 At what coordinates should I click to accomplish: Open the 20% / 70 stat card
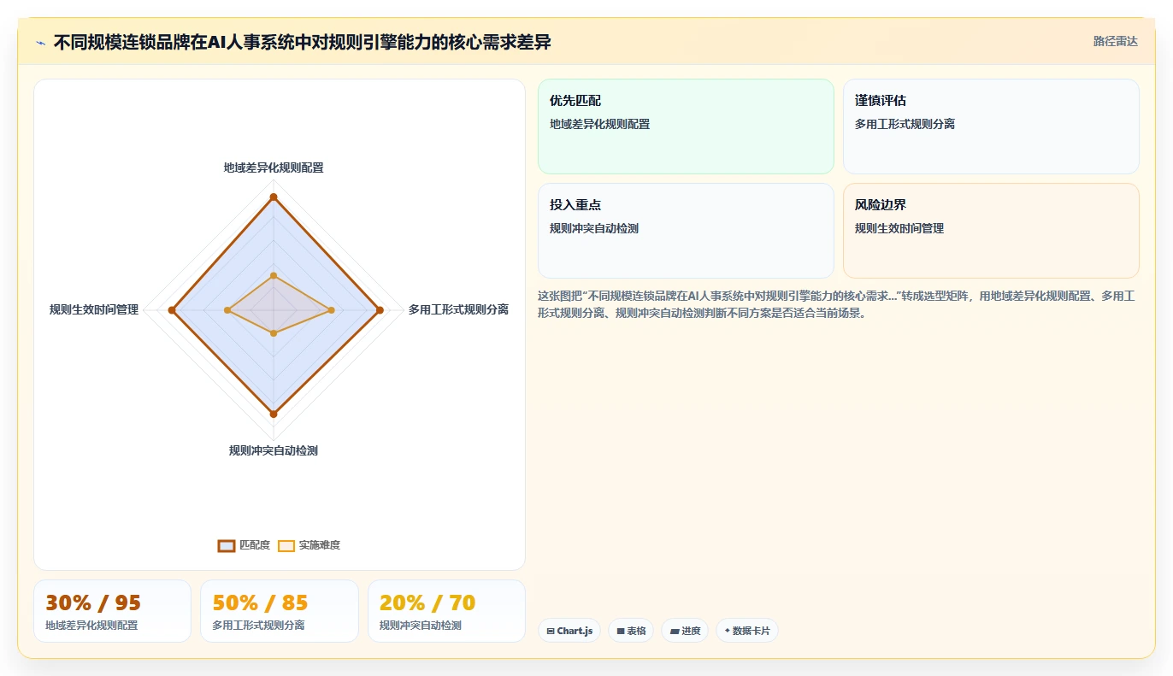[446, 611]
